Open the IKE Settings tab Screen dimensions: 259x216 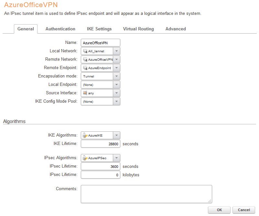coord(99,29)
